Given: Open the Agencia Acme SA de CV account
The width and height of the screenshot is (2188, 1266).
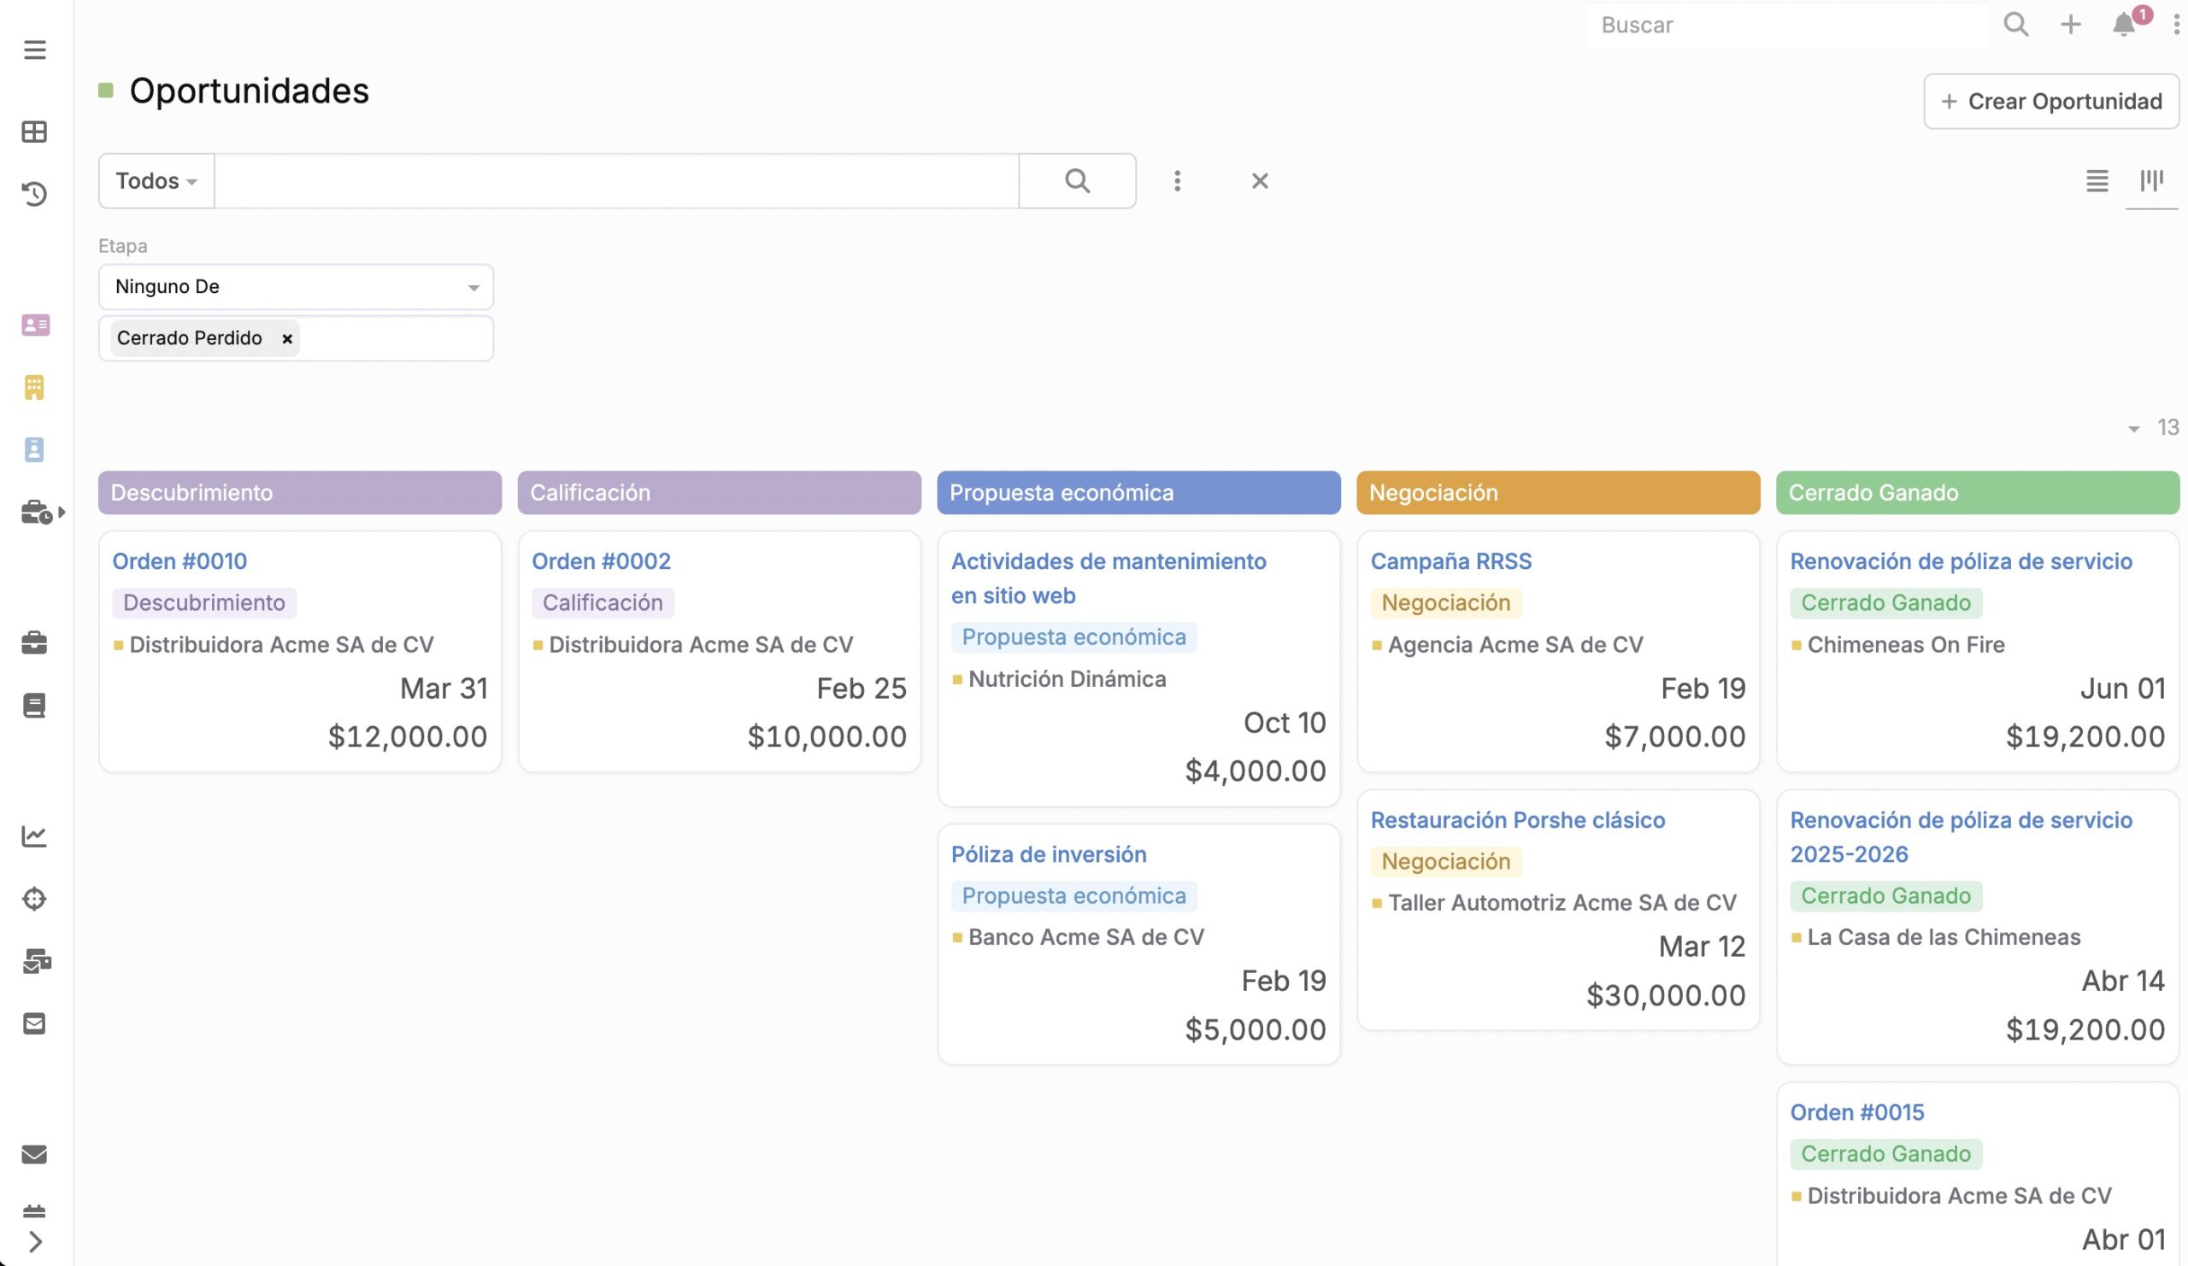Looking at the screenshot, I should click(1515, 645).
